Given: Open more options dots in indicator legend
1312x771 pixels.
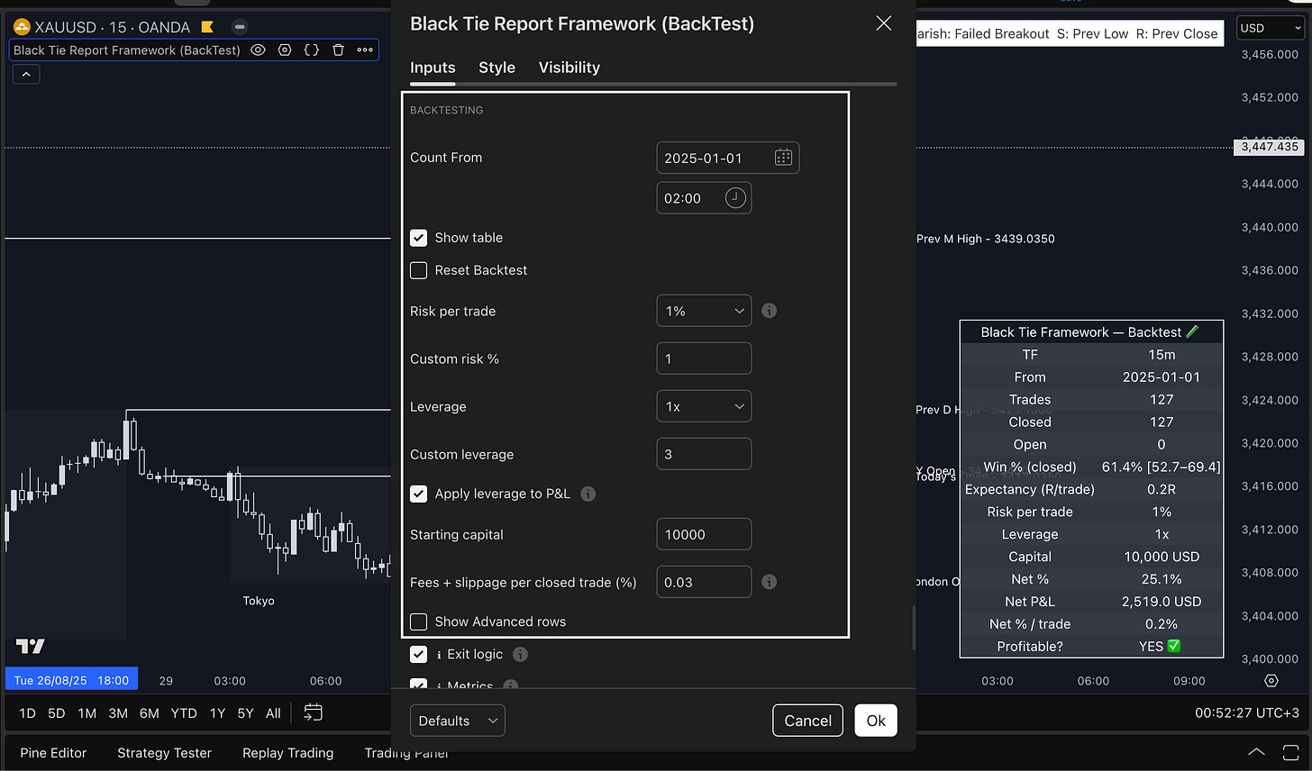Looking at the screenshot, I should pyautogui.click(x=365, y=50).
